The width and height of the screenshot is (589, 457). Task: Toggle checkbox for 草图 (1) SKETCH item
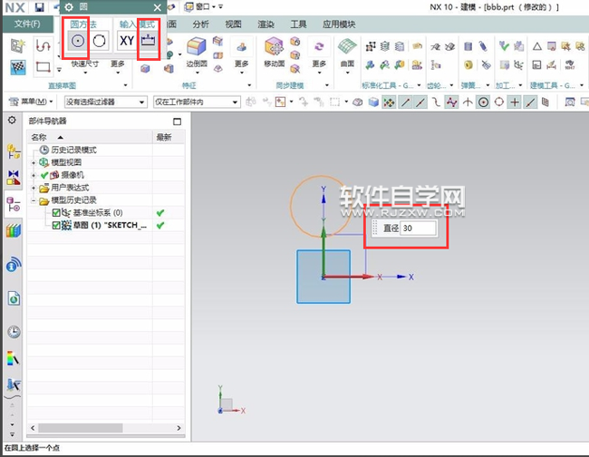[56, 225]
